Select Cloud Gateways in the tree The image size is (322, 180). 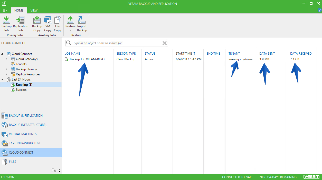[x=27, y=59]
